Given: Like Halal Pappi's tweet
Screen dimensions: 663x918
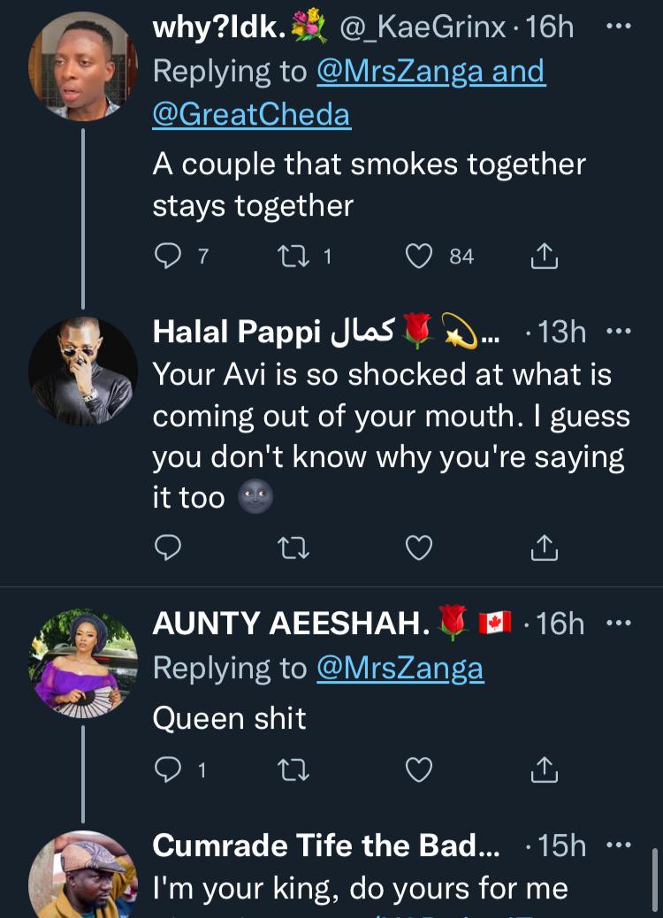Looking at the screenshot, I should (x=418, y=549).
